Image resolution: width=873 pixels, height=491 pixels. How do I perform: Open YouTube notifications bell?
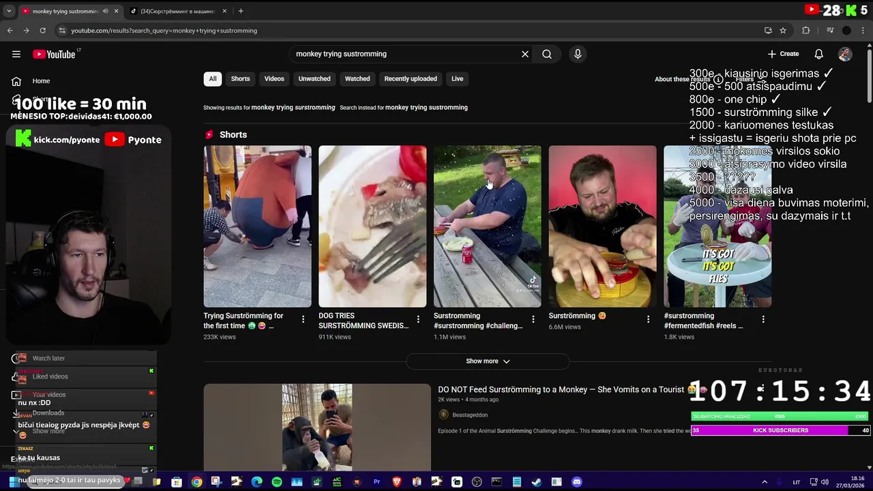point(818,54)
